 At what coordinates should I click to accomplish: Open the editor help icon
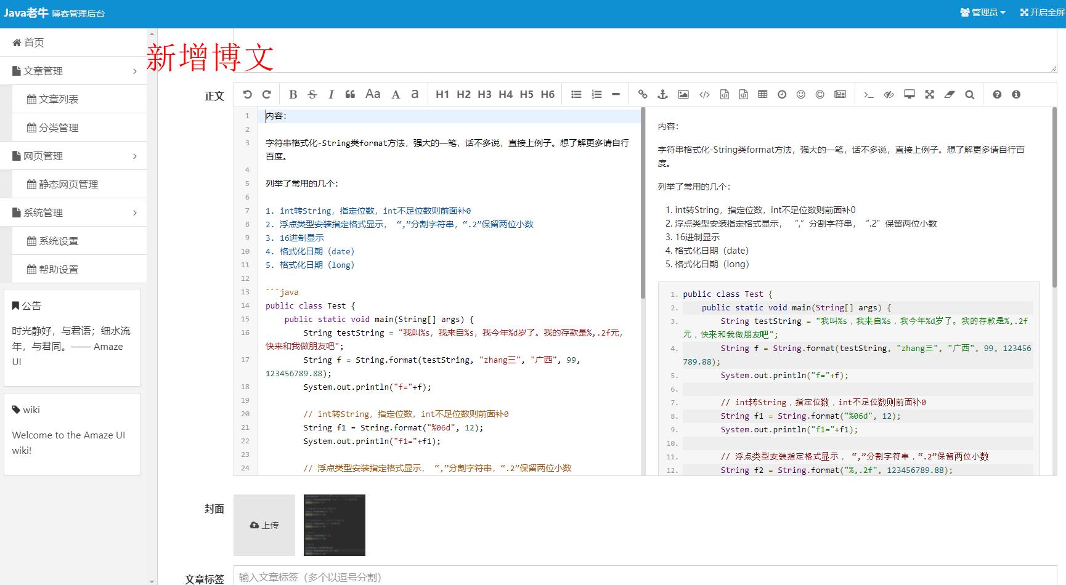coord(997,94)
